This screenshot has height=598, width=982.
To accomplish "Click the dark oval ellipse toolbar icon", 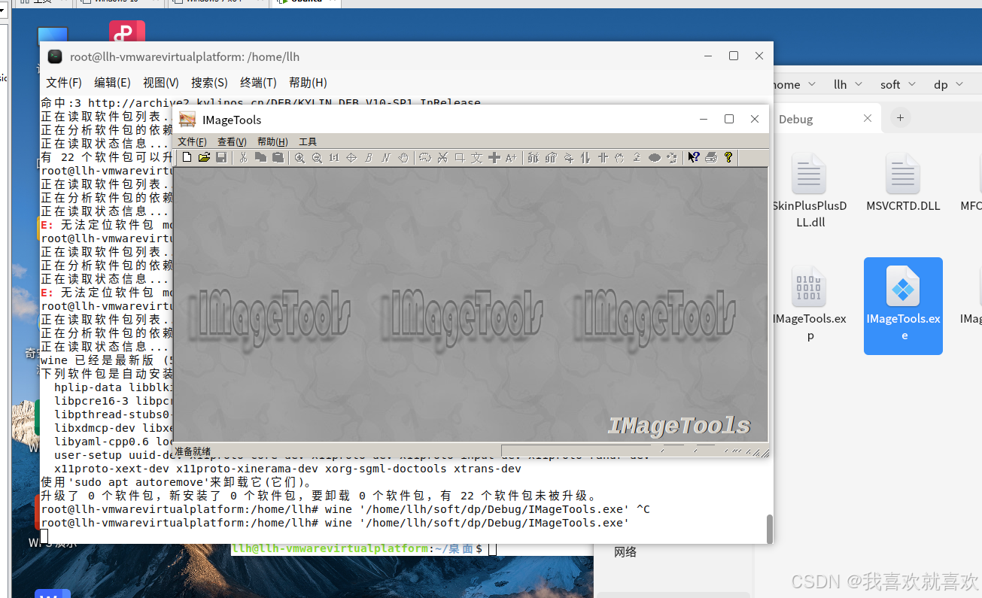I will (655, 158).
